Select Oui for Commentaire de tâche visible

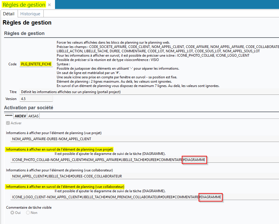click(x=12, y=213)
